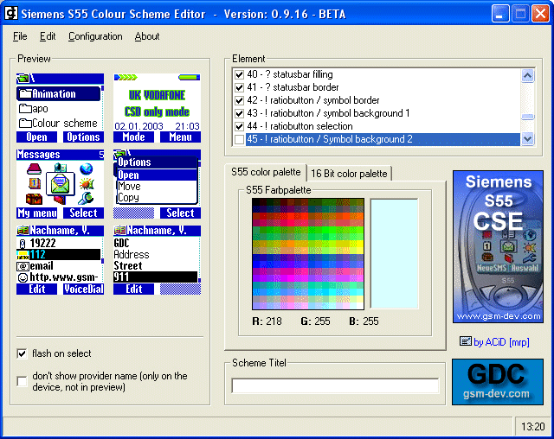554x439 pixels.
Task: Uncheck element 41 statusbar border
Action: point(239,87)
